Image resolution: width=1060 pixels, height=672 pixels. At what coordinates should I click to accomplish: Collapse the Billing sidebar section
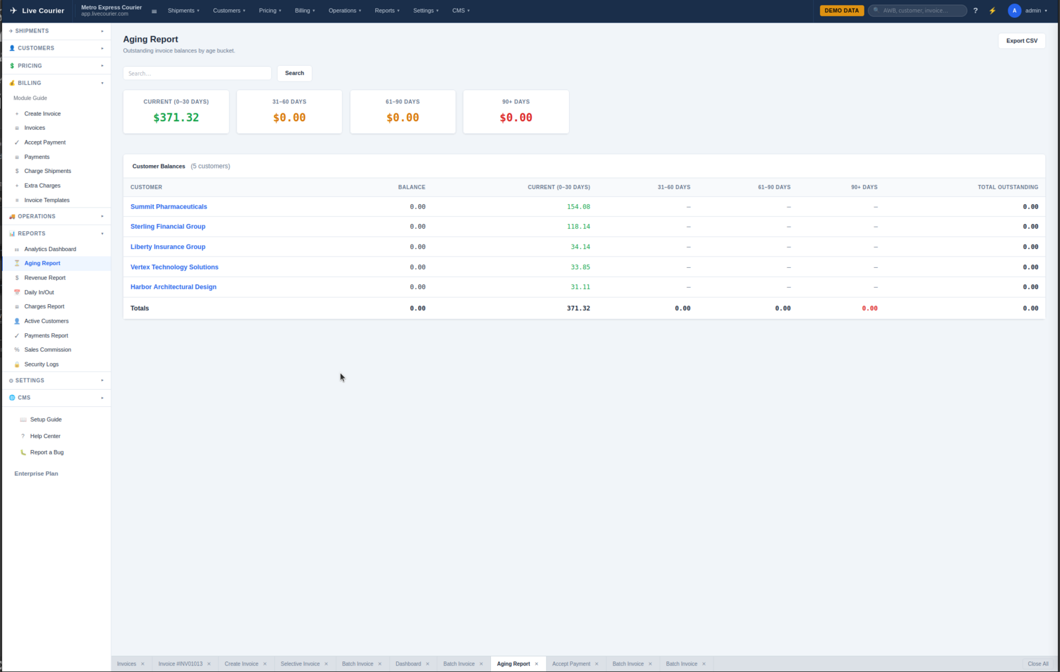56,84
